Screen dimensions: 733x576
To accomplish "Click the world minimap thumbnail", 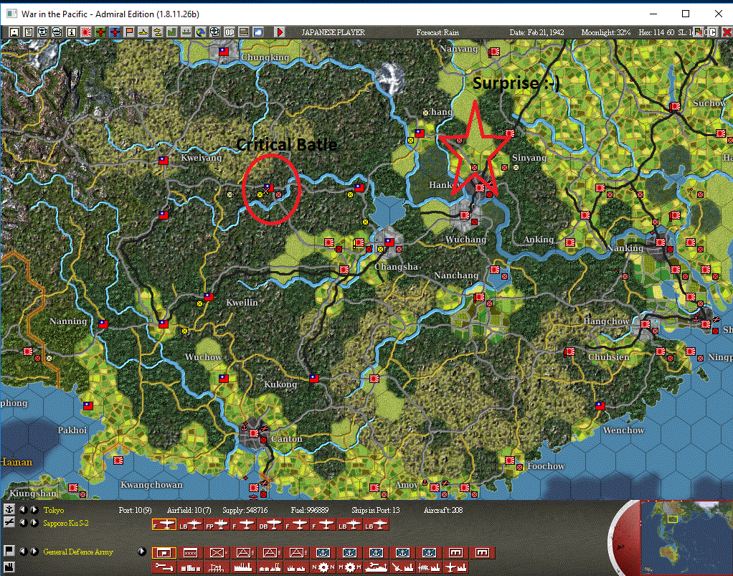I will tap(686, 537).
